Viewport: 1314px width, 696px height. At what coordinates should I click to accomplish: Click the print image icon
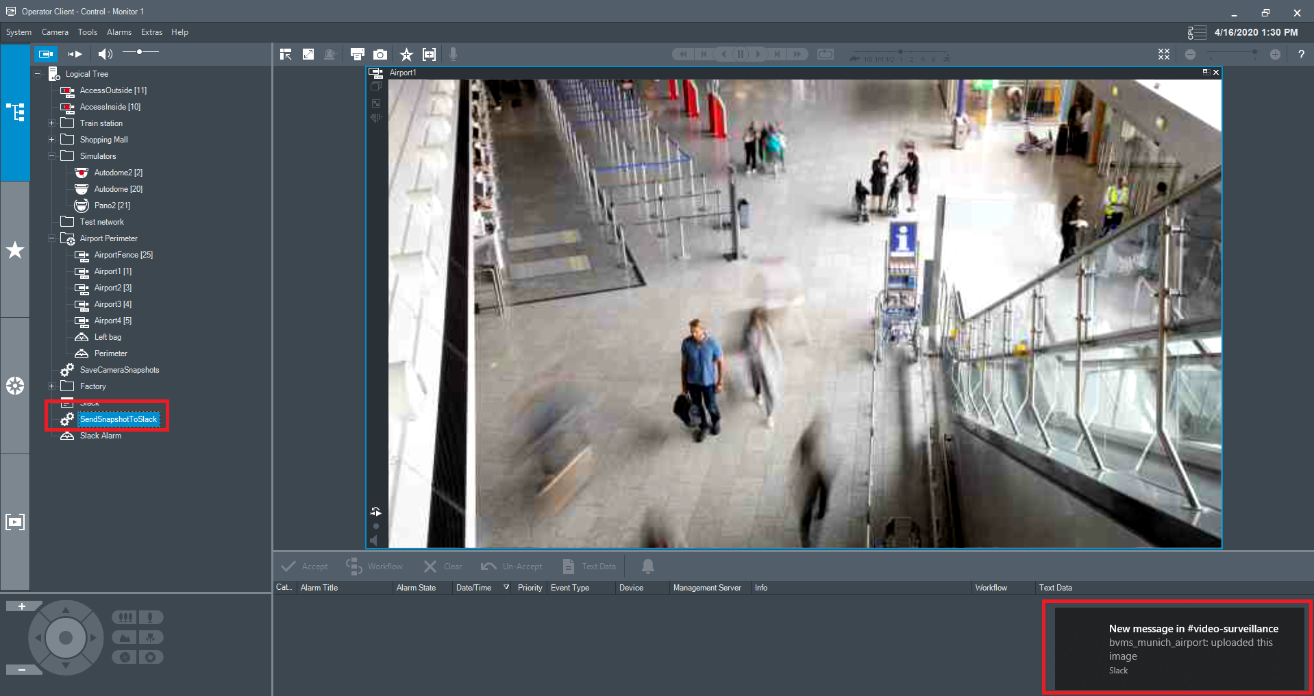click(357, 55)
